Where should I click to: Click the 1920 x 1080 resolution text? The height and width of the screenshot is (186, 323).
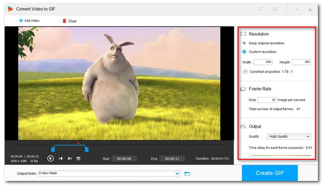pyautogui.click(x=19, y=161)
